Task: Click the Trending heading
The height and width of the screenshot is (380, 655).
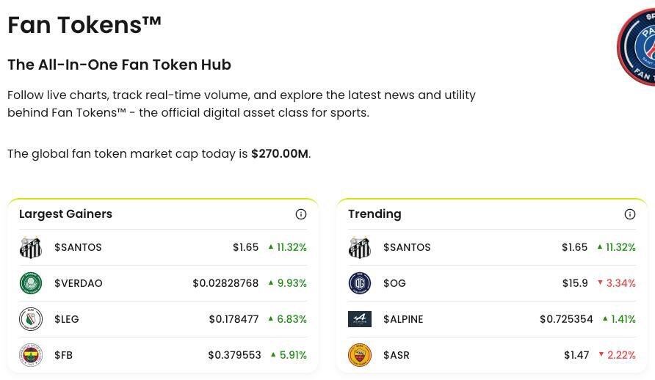Action: point(374,214)
